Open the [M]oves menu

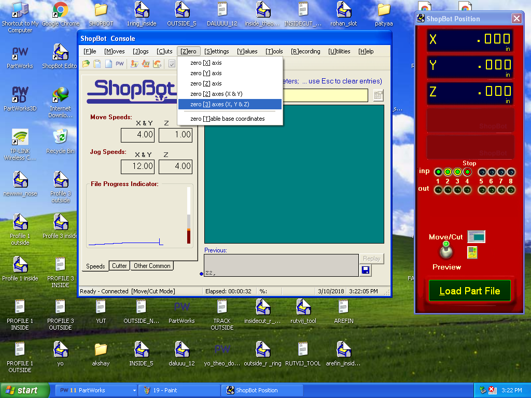[115, 51]
